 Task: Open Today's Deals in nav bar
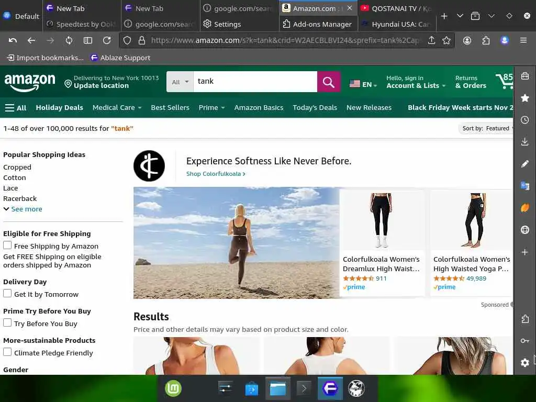point(315,108)
